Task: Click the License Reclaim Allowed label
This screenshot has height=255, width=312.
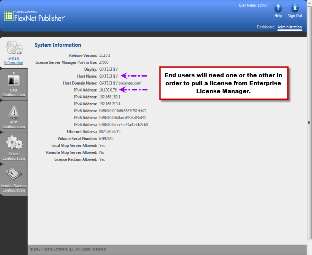Action: point(76,159)
